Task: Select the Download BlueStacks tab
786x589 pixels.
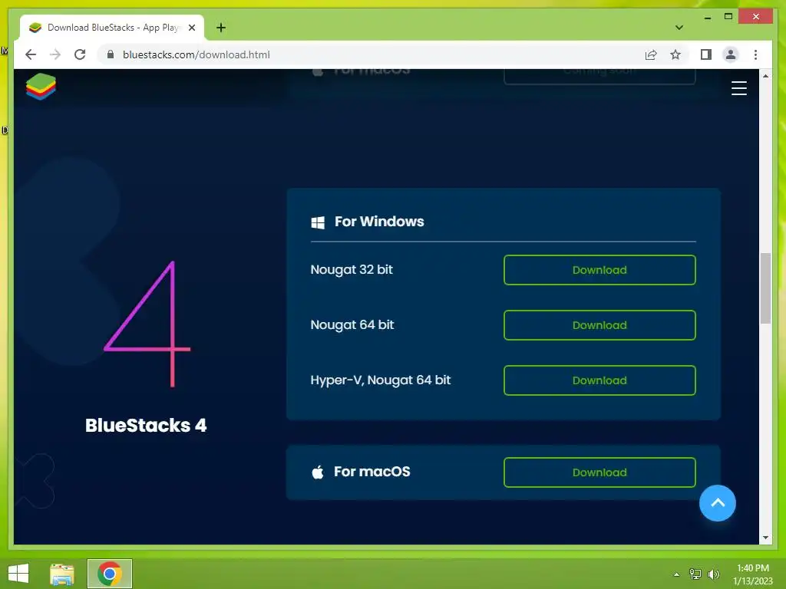Action: point(112,28)
